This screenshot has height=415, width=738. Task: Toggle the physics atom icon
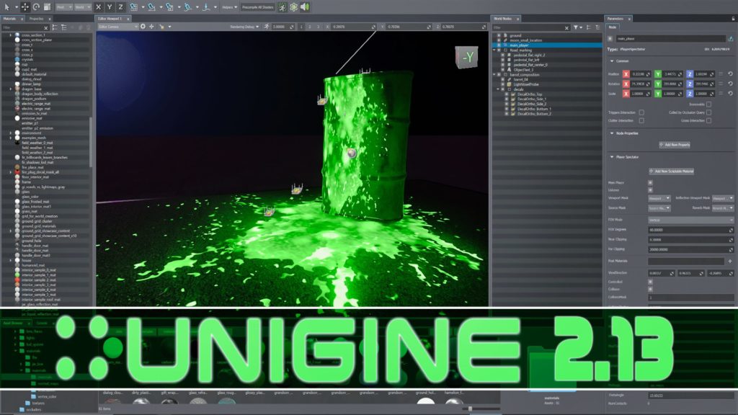tap(294, 7)
